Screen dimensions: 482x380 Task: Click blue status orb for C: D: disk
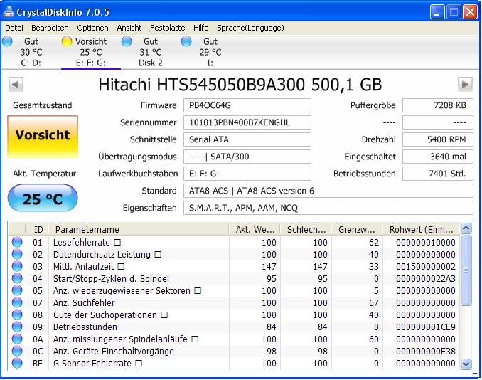pos(7,41)
